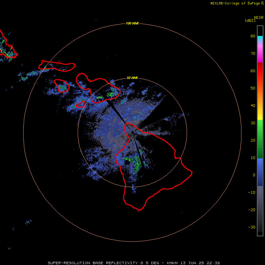Click the 0 dBZ scale value
This screenshot has height=265, width=265.
(x=254, y=175)
